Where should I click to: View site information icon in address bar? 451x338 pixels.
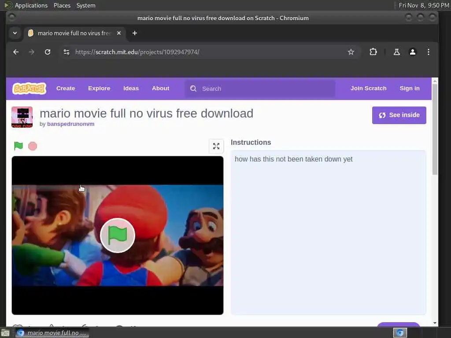[67, 52]
